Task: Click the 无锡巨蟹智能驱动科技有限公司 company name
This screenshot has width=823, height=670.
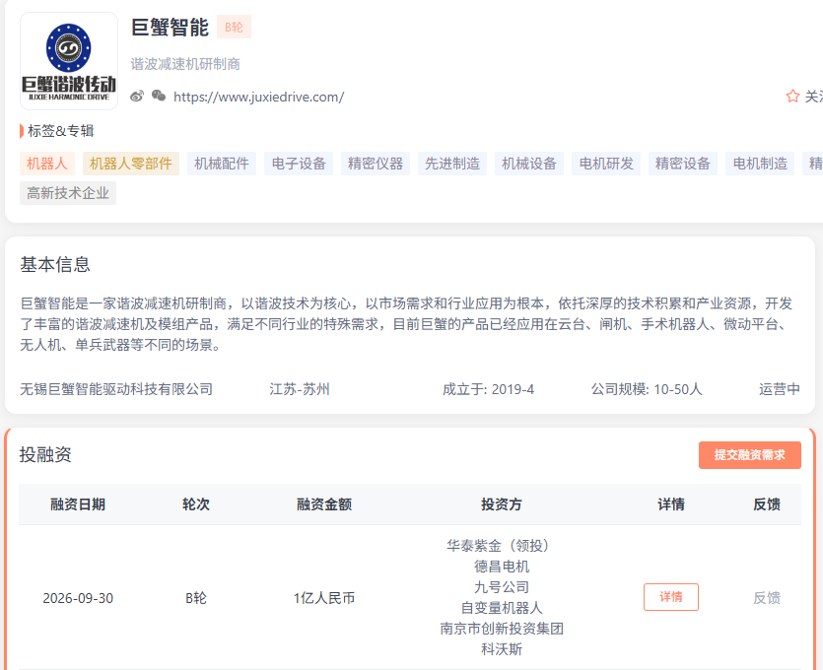Action: [116, 389]
